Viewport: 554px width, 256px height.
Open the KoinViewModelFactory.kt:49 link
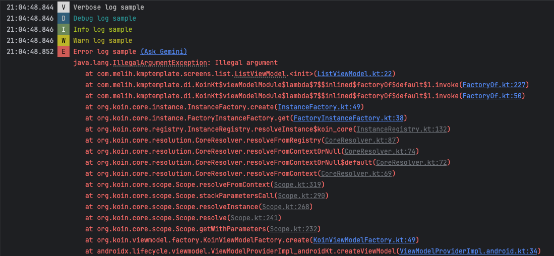coord(364,240)
